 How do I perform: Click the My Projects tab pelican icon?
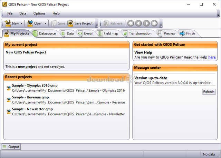(7, 34)
